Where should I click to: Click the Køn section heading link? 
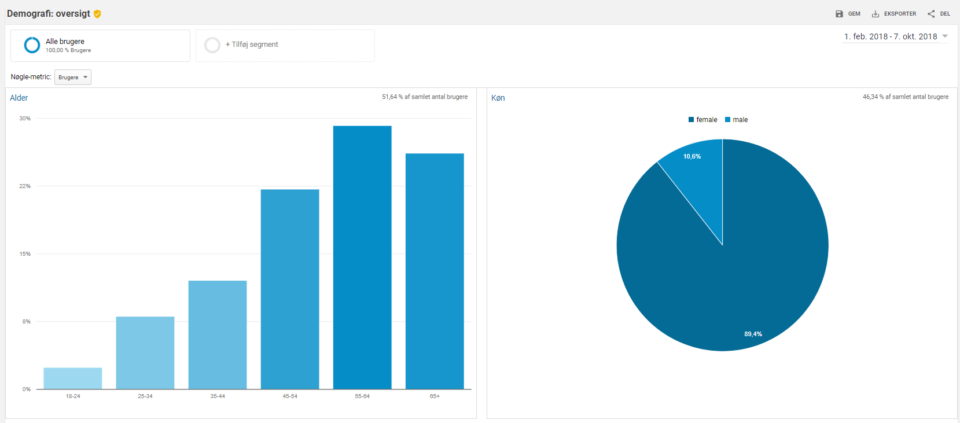(x=498, y=98)
